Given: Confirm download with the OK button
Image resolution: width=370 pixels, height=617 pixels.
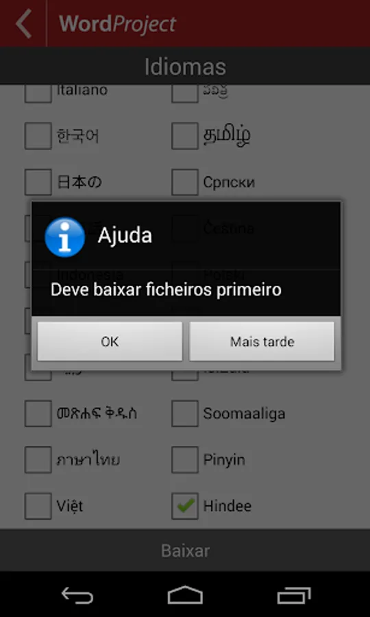Looking at the screenshot, I should (110, 341).
